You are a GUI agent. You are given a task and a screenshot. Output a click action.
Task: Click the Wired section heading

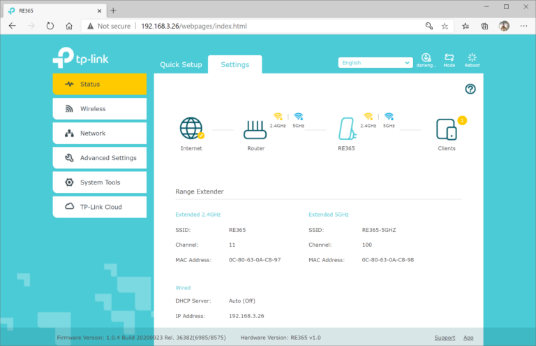click(x=183, y=288)
